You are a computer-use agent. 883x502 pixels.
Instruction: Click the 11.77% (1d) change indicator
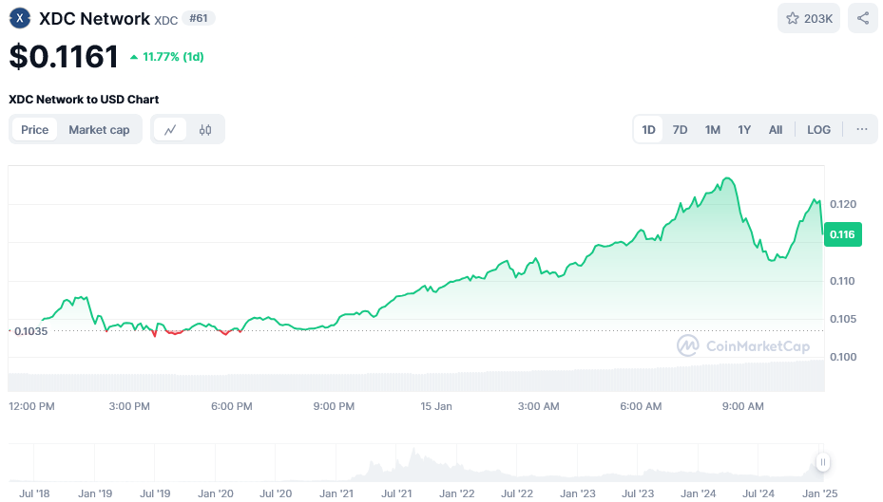[x=166, y=57]
